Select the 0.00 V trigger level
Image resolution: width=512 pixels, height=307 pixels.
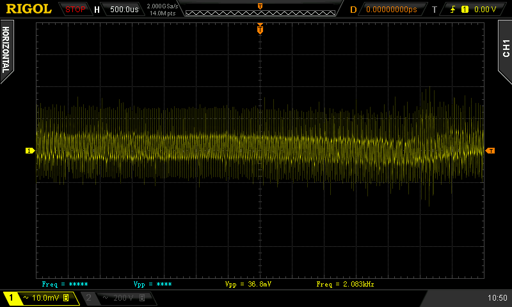click(484, 10)
